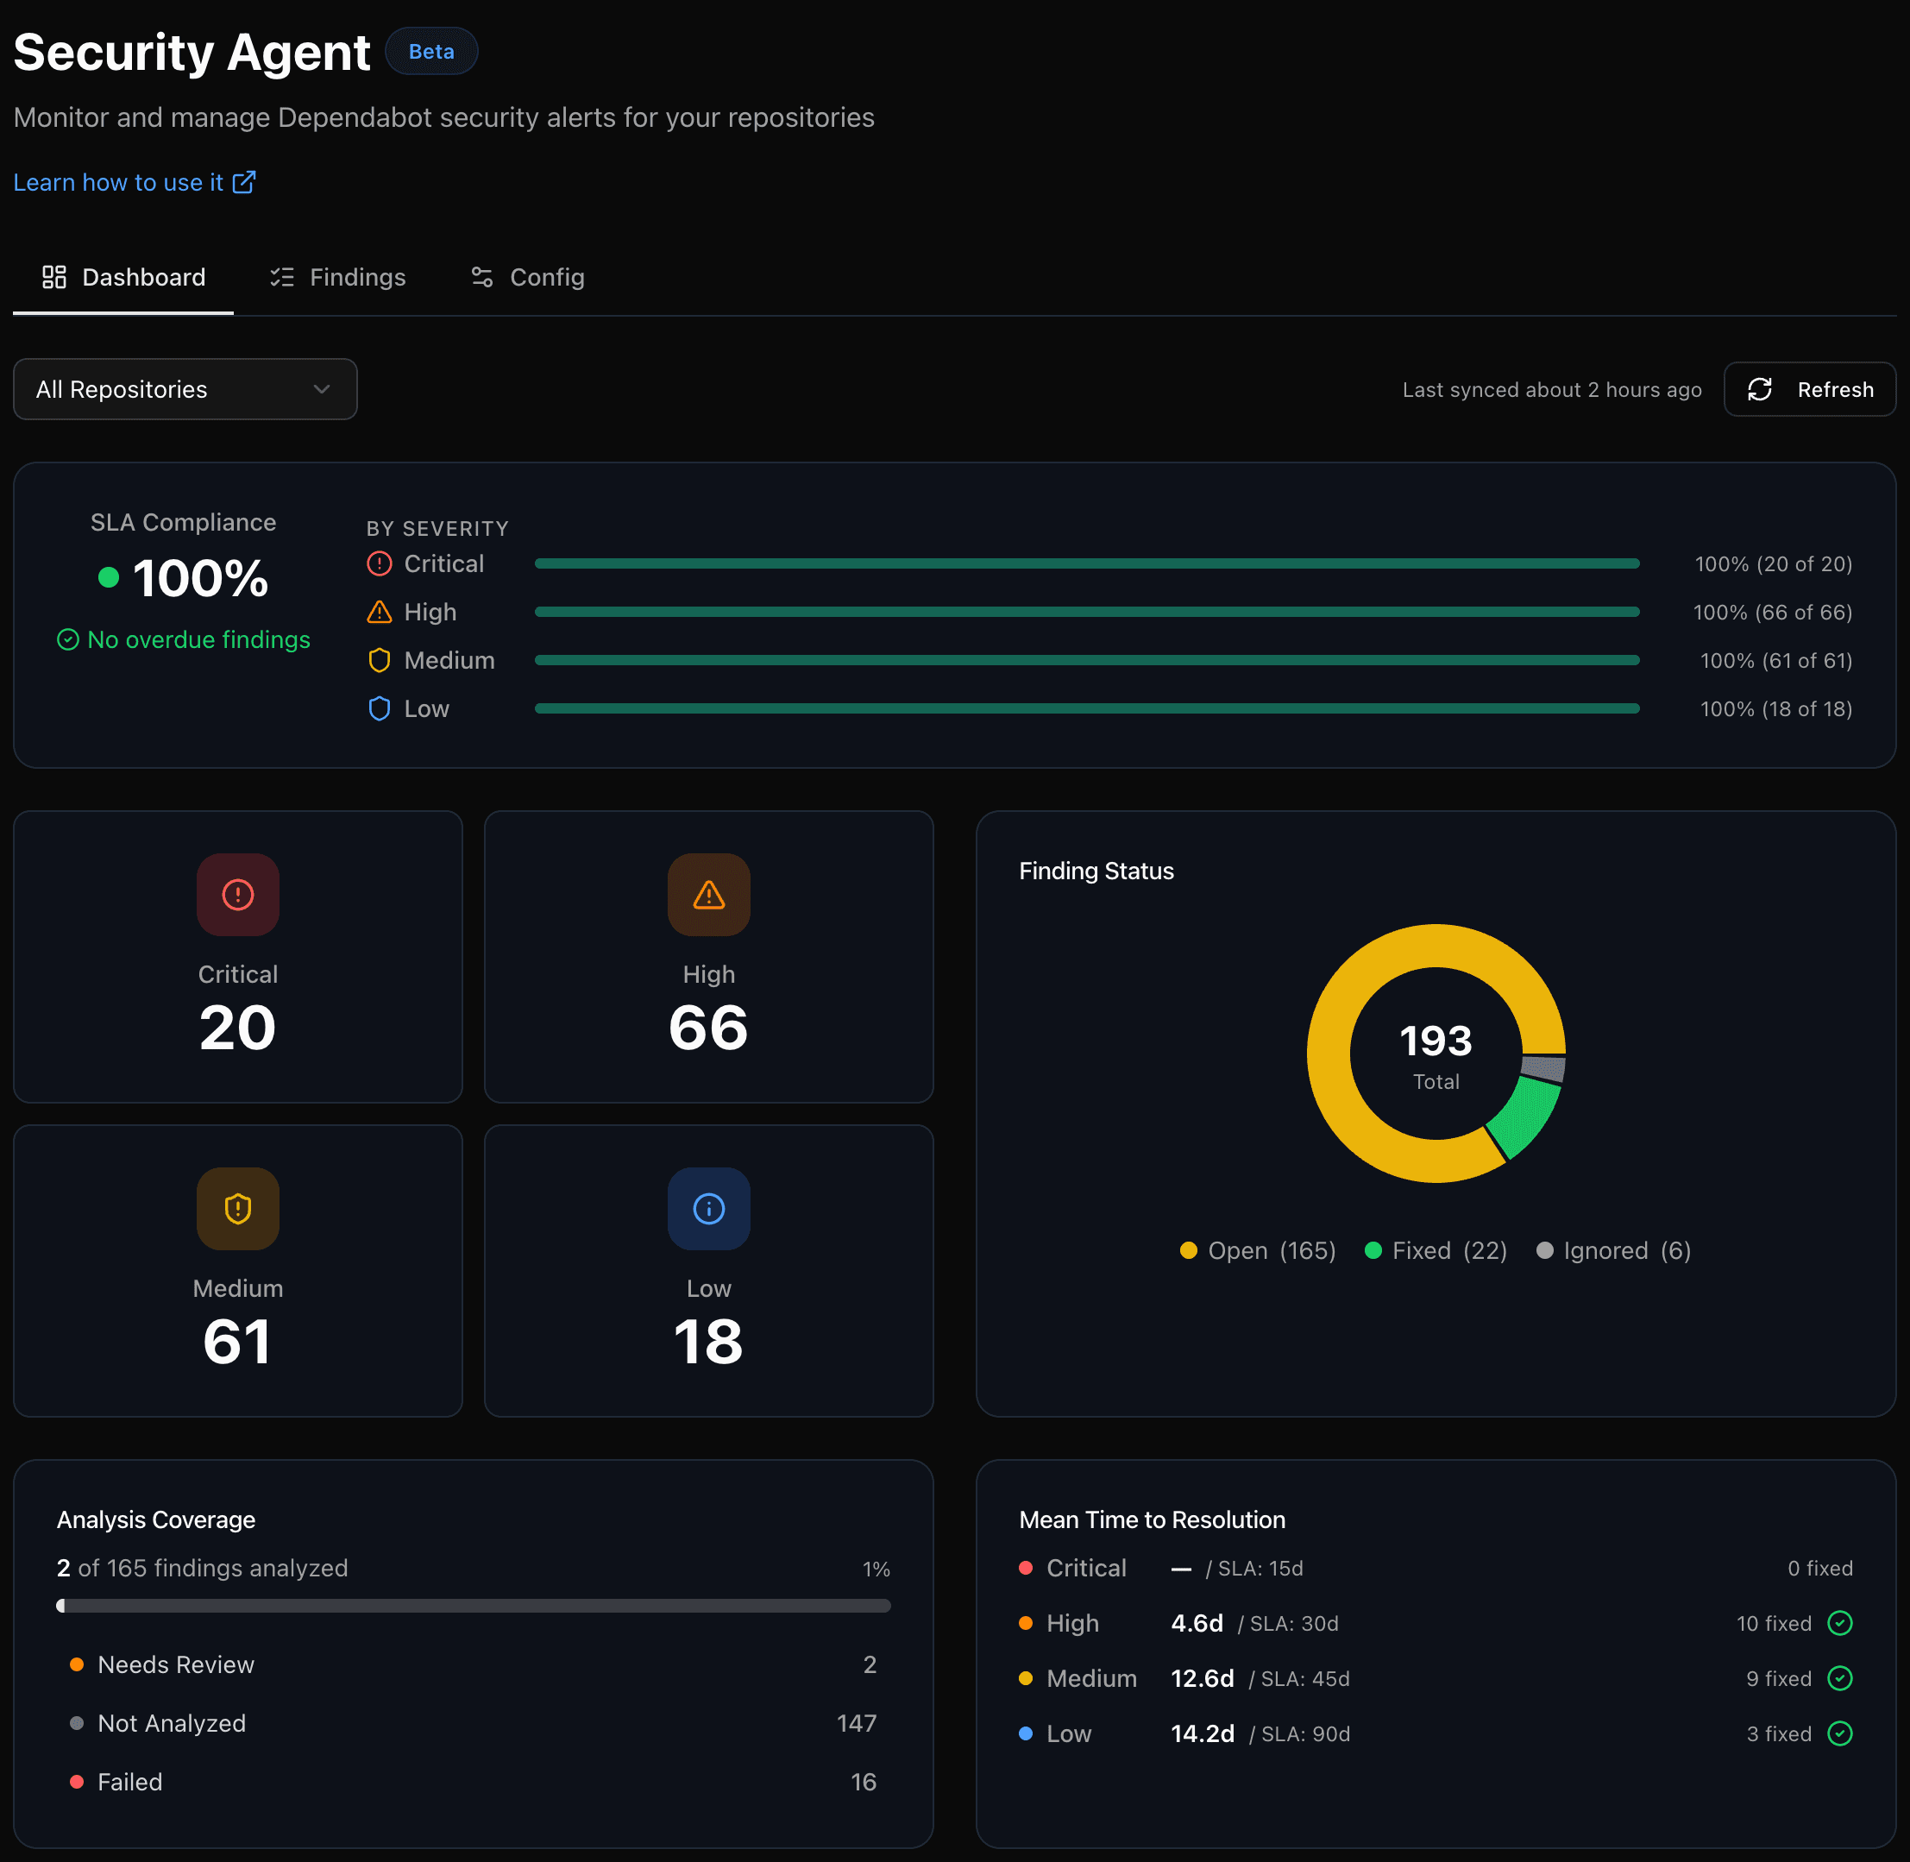Click the 'Open (165)' legend label
This screenshot has width=1910, height=1862.
[1272, 1251]
